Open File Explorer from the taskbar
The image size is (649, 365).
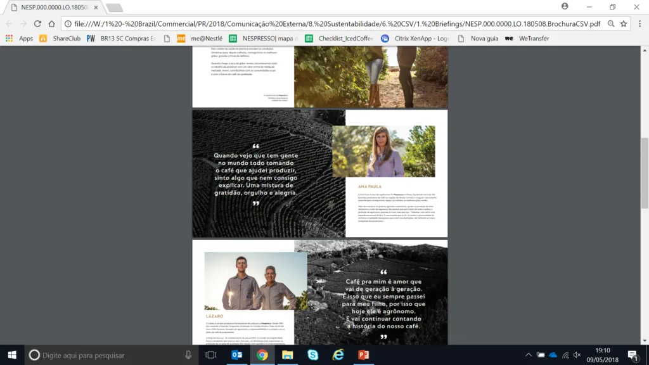click(288, 355)
